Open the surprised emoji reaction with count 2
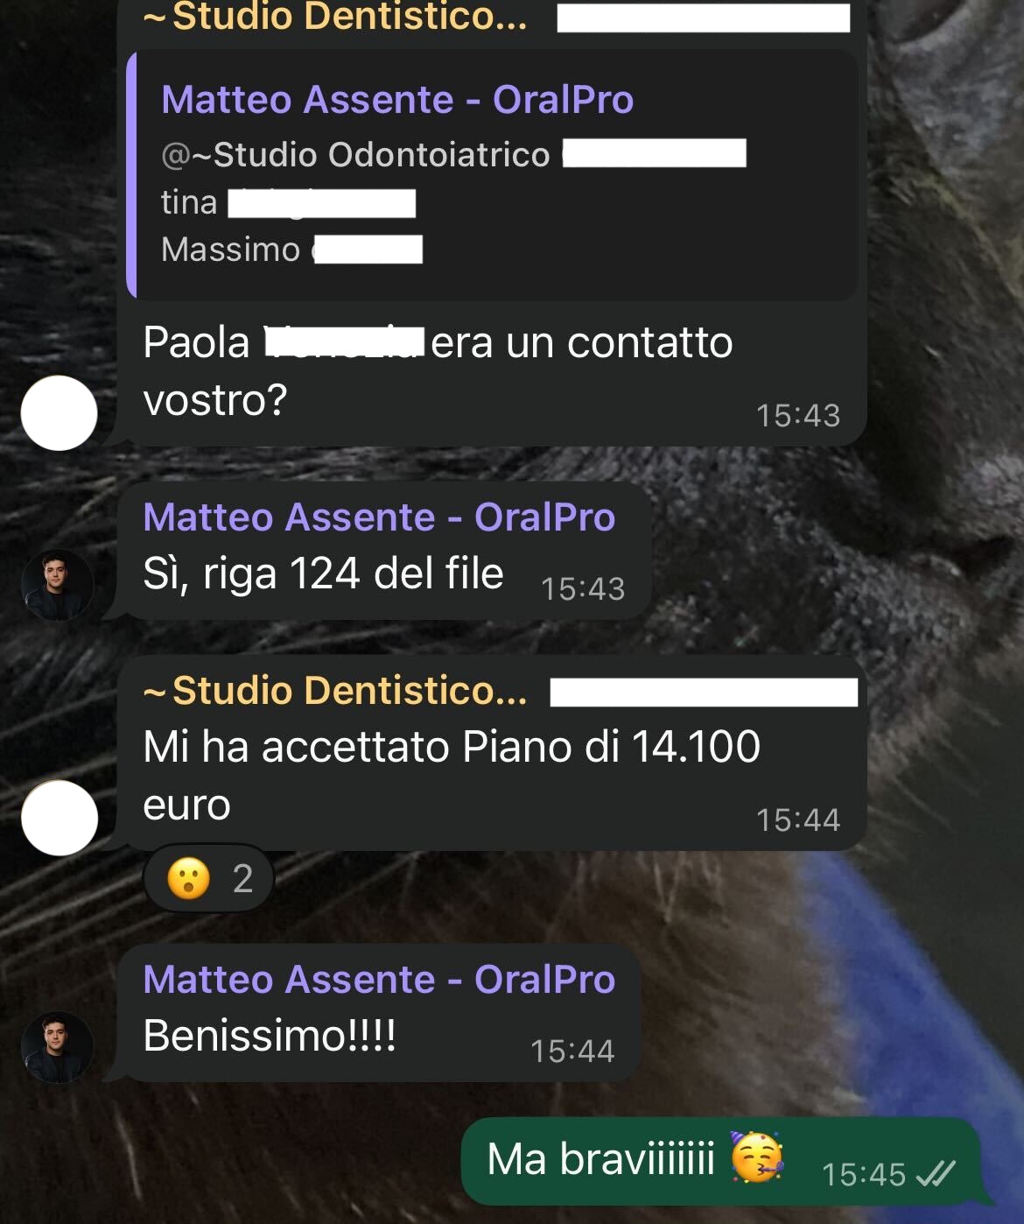1024x1224 pixels. (208, 878)
